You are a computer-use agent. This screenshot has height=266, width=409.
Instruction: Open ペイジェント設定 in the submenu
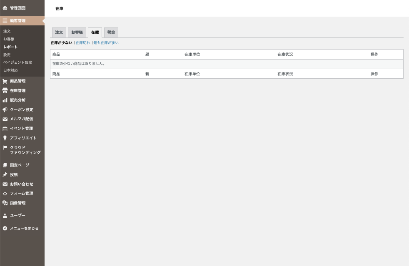[x=17, y=62]
